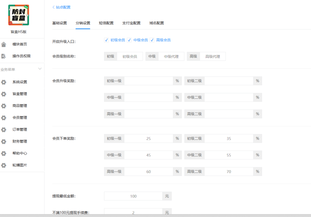Click the gear icon beside 财务管理

tap(4, 142)
